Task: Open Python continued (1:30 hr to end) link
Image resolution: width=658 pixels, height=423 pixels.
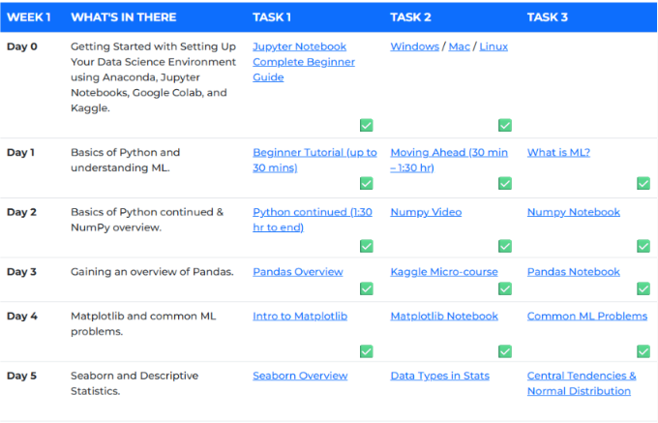Action: point(313,220)
